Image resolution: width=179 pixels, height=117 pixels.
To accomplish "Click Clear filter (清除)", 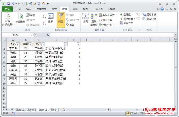I will tap(70, 15).
